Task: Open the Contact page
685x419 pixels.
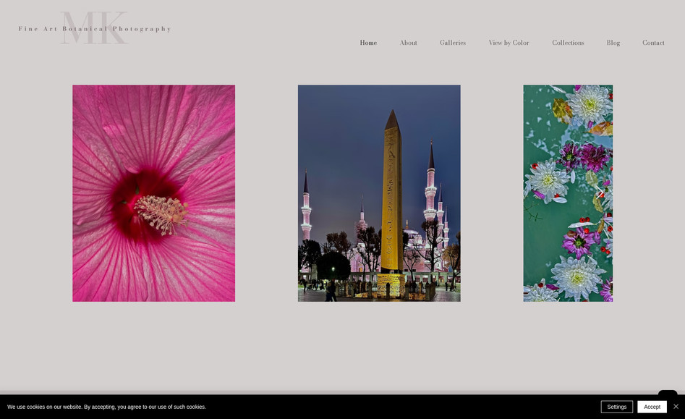Action: point(653,43)
